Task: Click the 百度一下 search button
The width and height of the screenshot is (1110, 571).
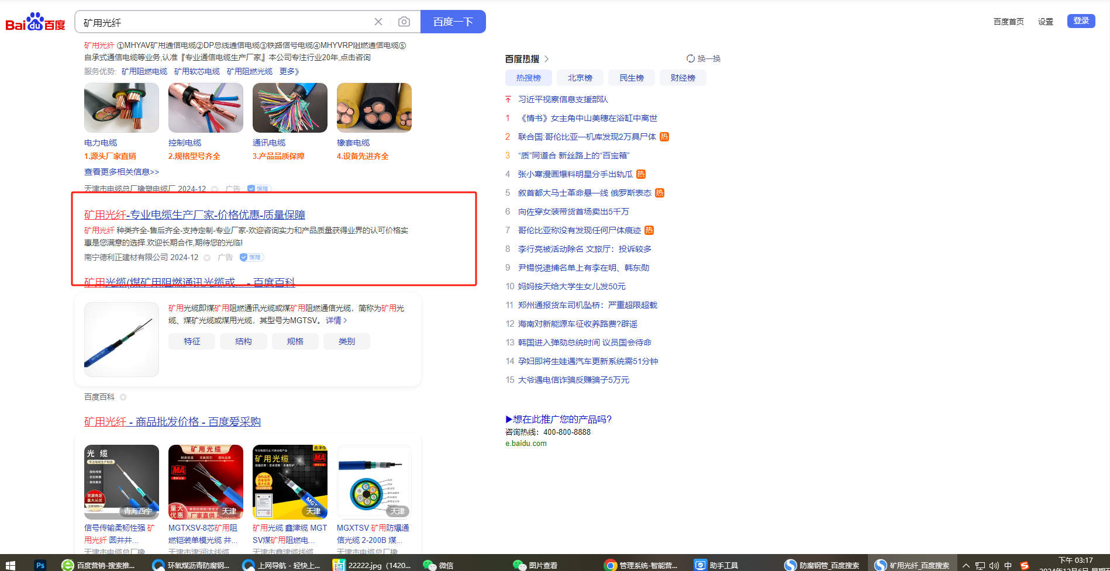Action: point(453,22)
